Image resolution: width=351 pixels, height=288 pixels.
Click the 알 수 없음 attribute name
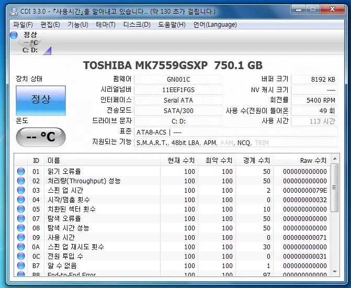coord(62,265)
